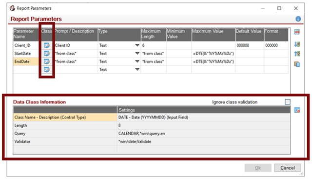Screen dimensions: 312x179
Task: Click the empty parameter name cell in last row
Action: (26, 69)
